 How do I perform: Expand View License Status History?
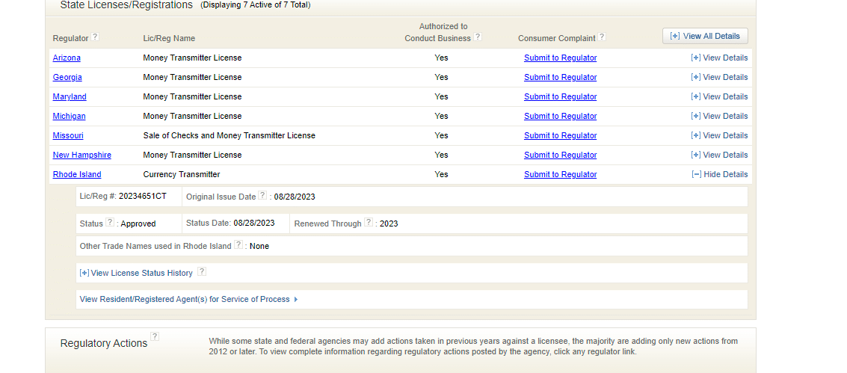pos(136,273)
